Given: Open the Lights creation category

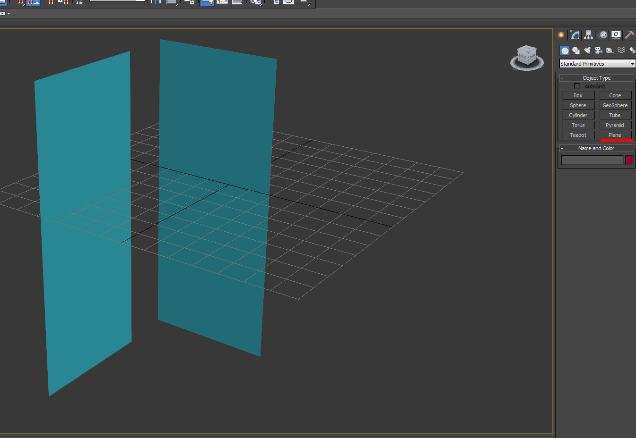Looking at the screenshot, I should [587, 51].
